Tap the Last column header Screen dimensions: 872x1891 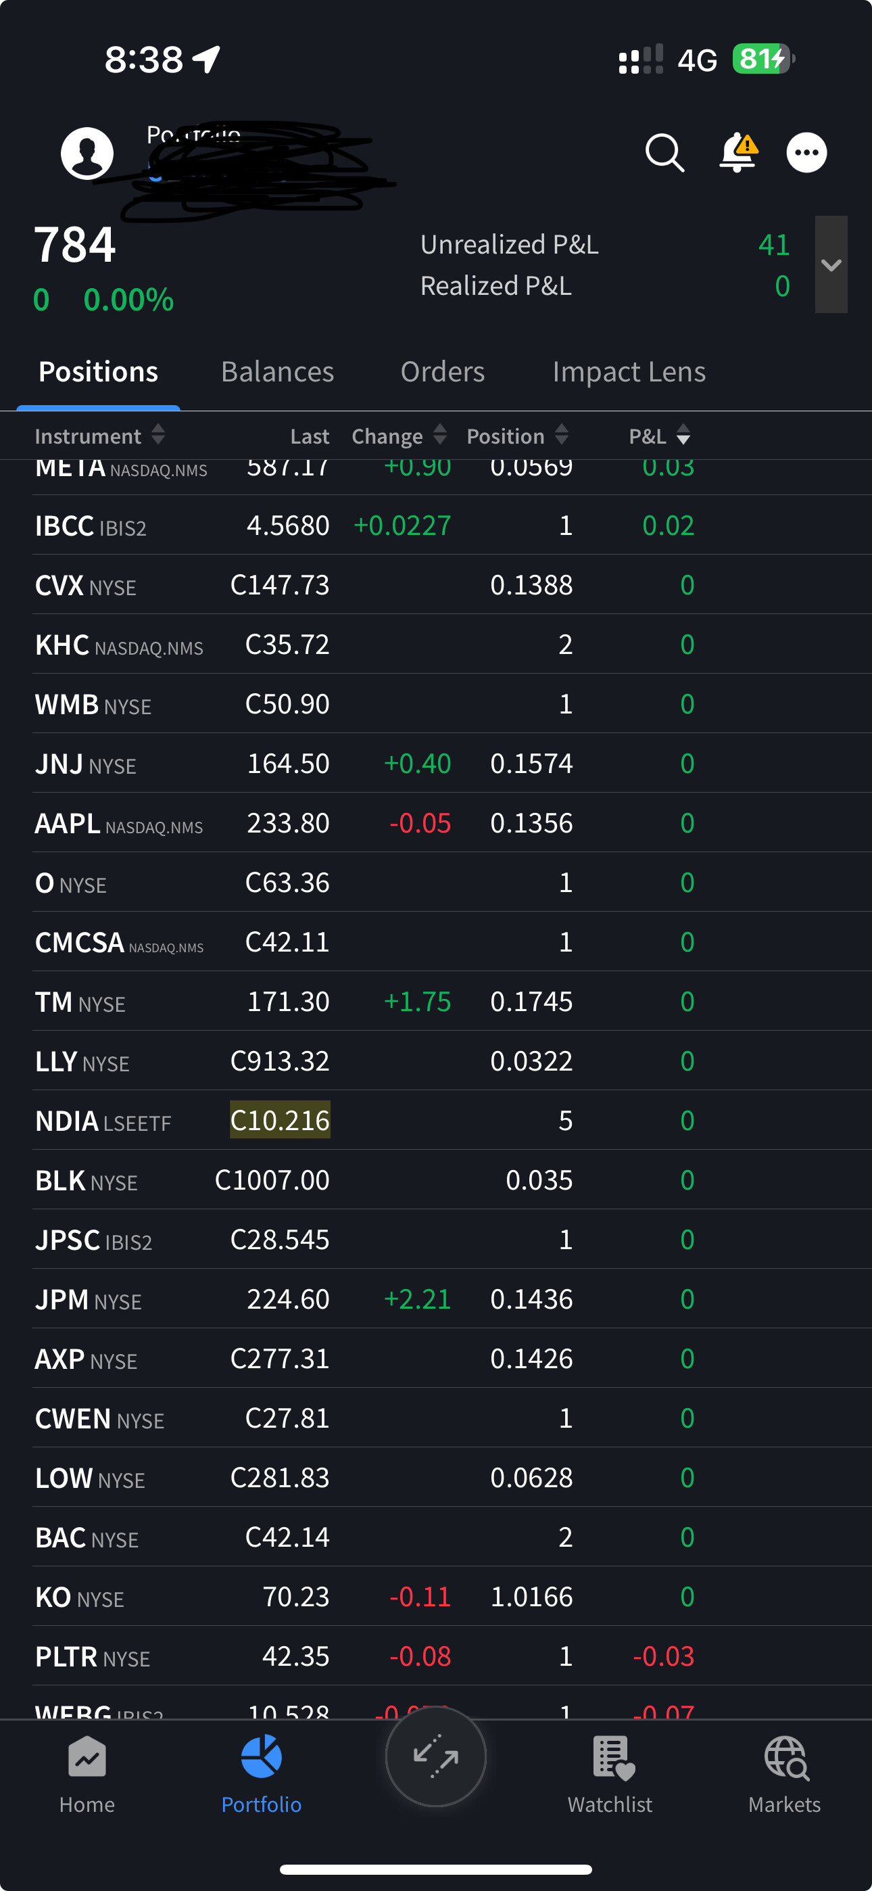point(310,436)
